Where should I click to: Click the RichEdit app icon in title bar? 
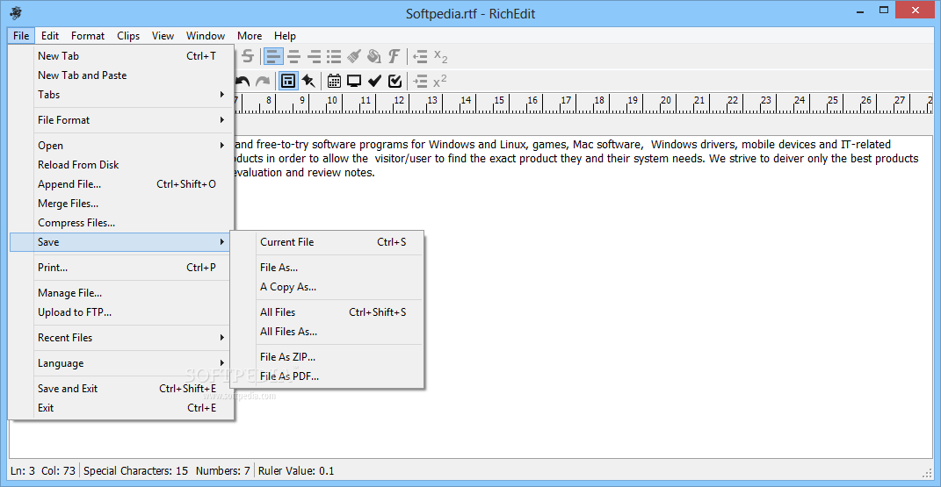coord(16,12)
